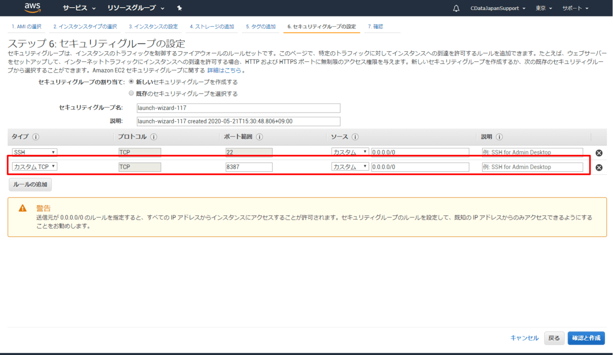Click the warning triangle icon
Image resolution: width=613 pixels, height=355 pixels.
tap(22, 208)
